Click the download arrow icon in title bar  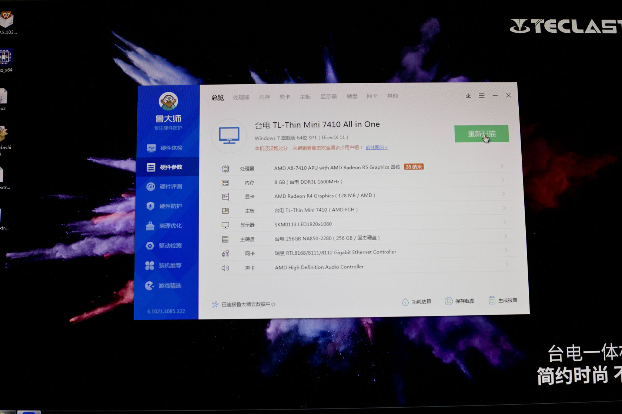tap(468, 95)
